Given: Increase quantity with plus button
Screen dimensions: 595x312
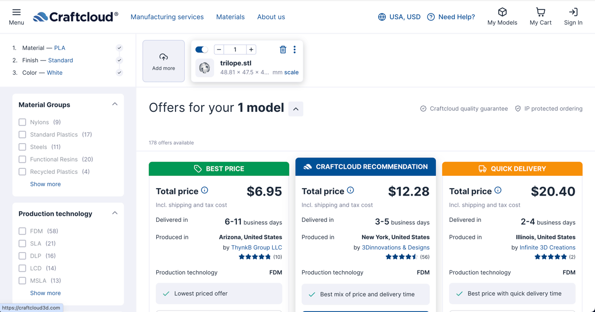Looking at the screenshot, I should (251, 50).
